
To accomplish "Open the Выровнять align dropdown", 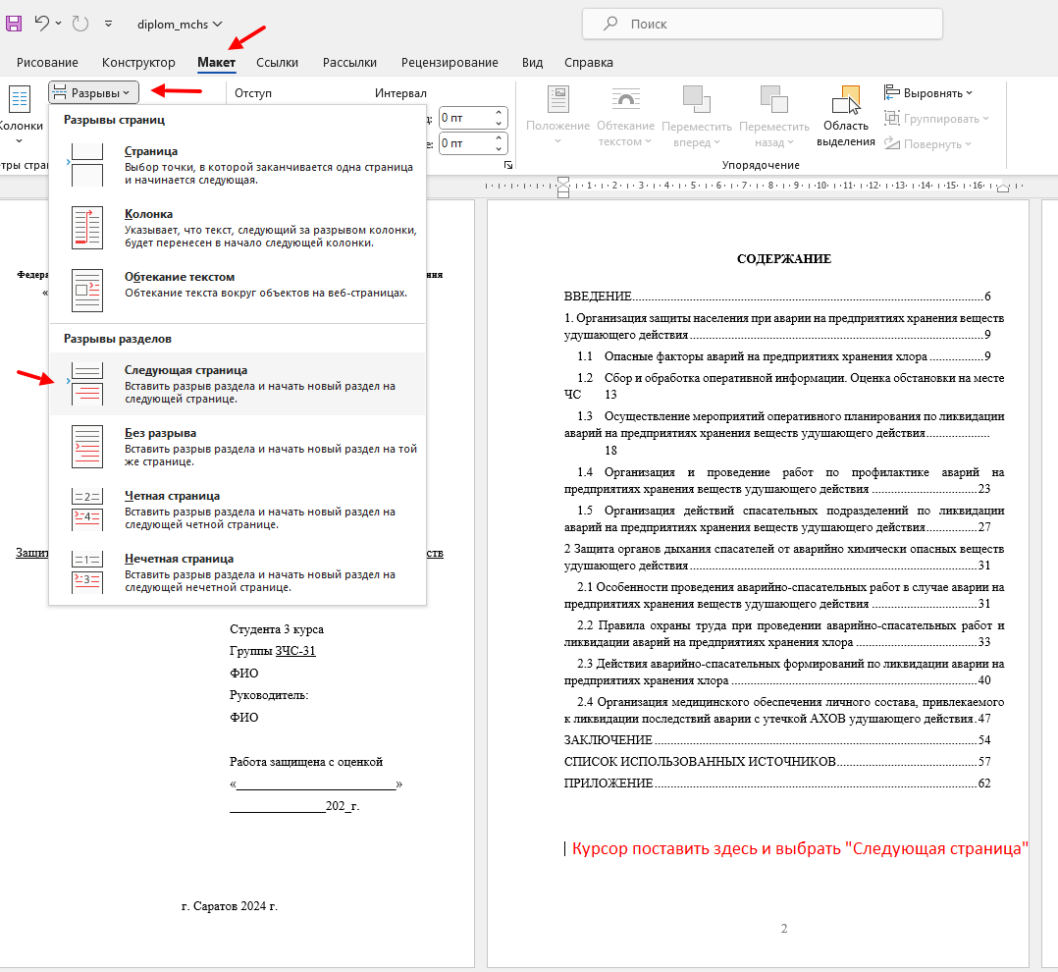I will click(x=928, y=92).
